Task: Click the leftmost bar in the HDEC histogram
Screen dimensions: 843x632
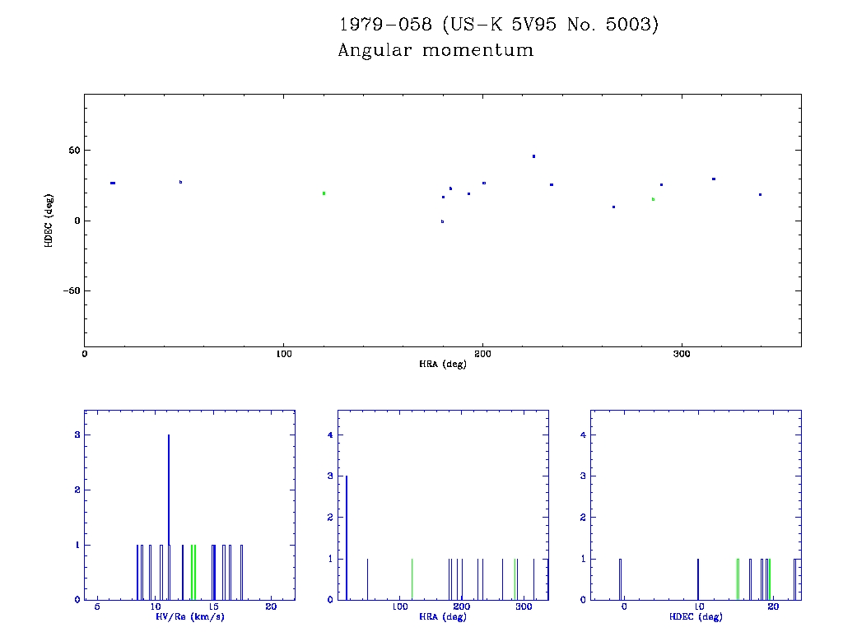Action: [620, 579]
